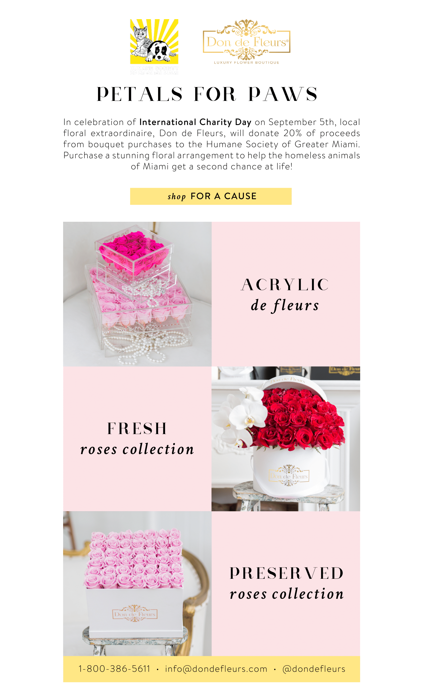Viewport: 423px width, 693px height.
Task: Click the PETALS FOR PAWS headline
Action: 207,94
